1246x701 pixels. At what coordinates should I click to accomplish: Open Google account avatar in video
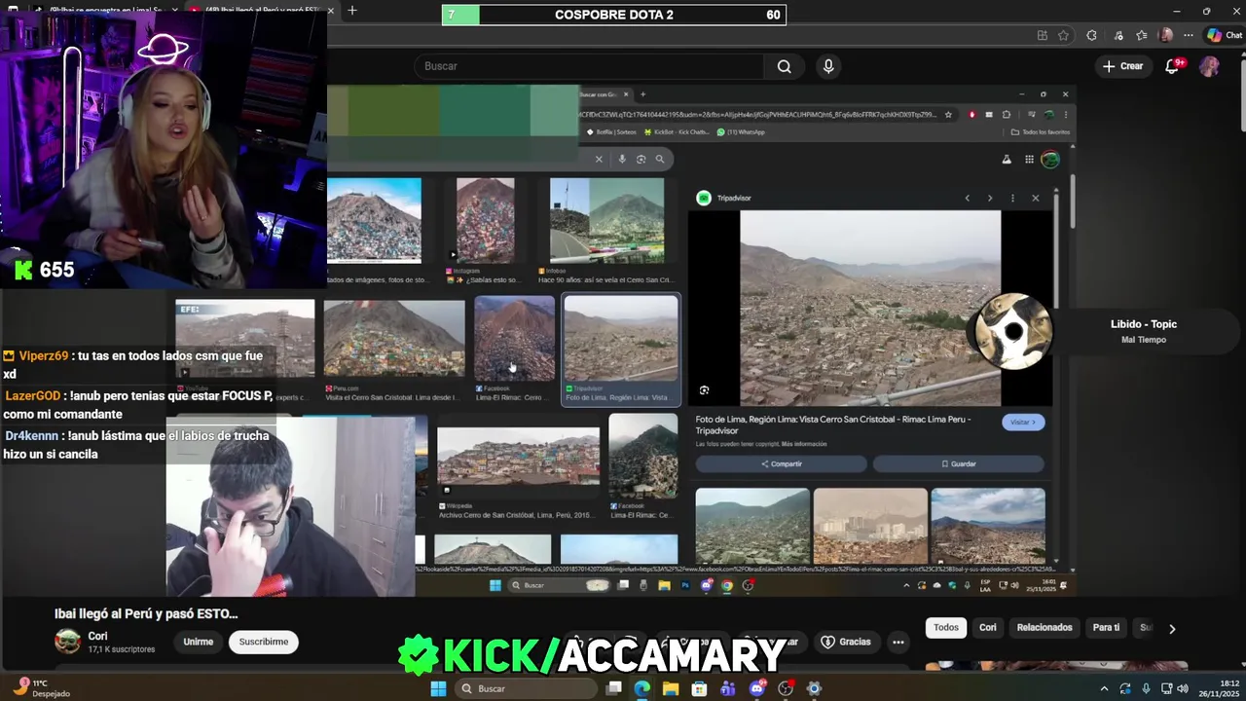pyautogui.click(x=1050, y=160)
